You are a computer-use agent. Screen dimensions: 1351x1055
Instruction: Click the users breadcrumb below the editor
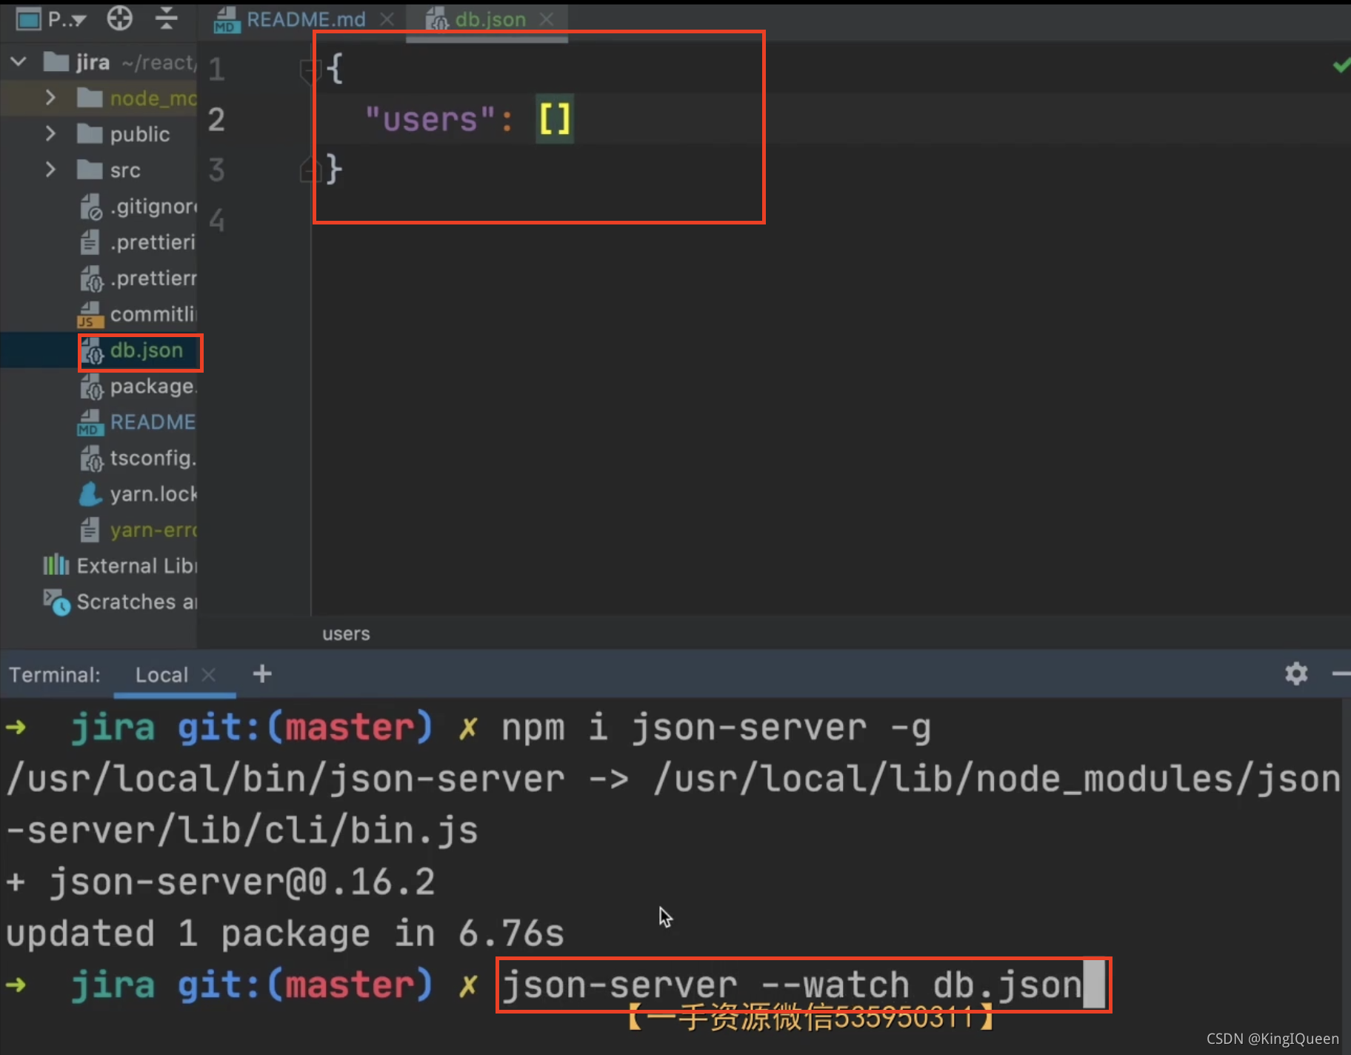[346, 633]
